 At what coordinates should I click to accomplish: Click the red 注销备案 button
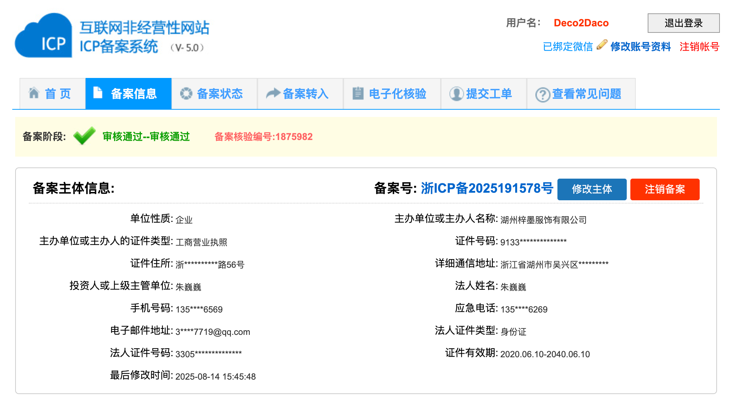pos(665,189)
